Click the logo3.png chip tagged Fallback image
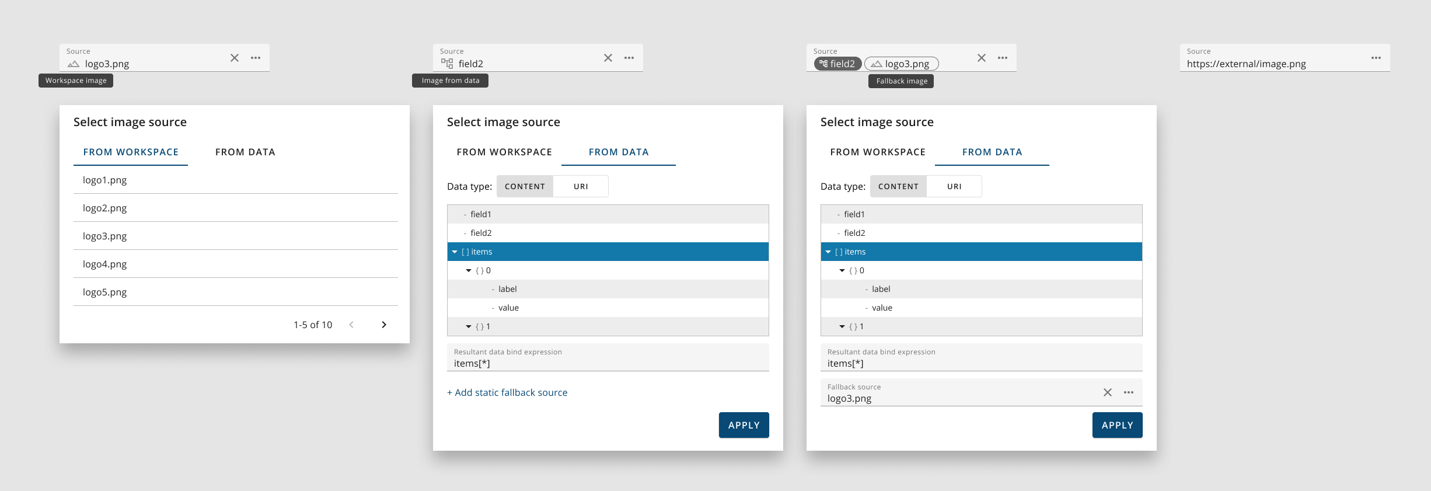The width and height of the screenshot is (1431, 491). coord(901,64)
